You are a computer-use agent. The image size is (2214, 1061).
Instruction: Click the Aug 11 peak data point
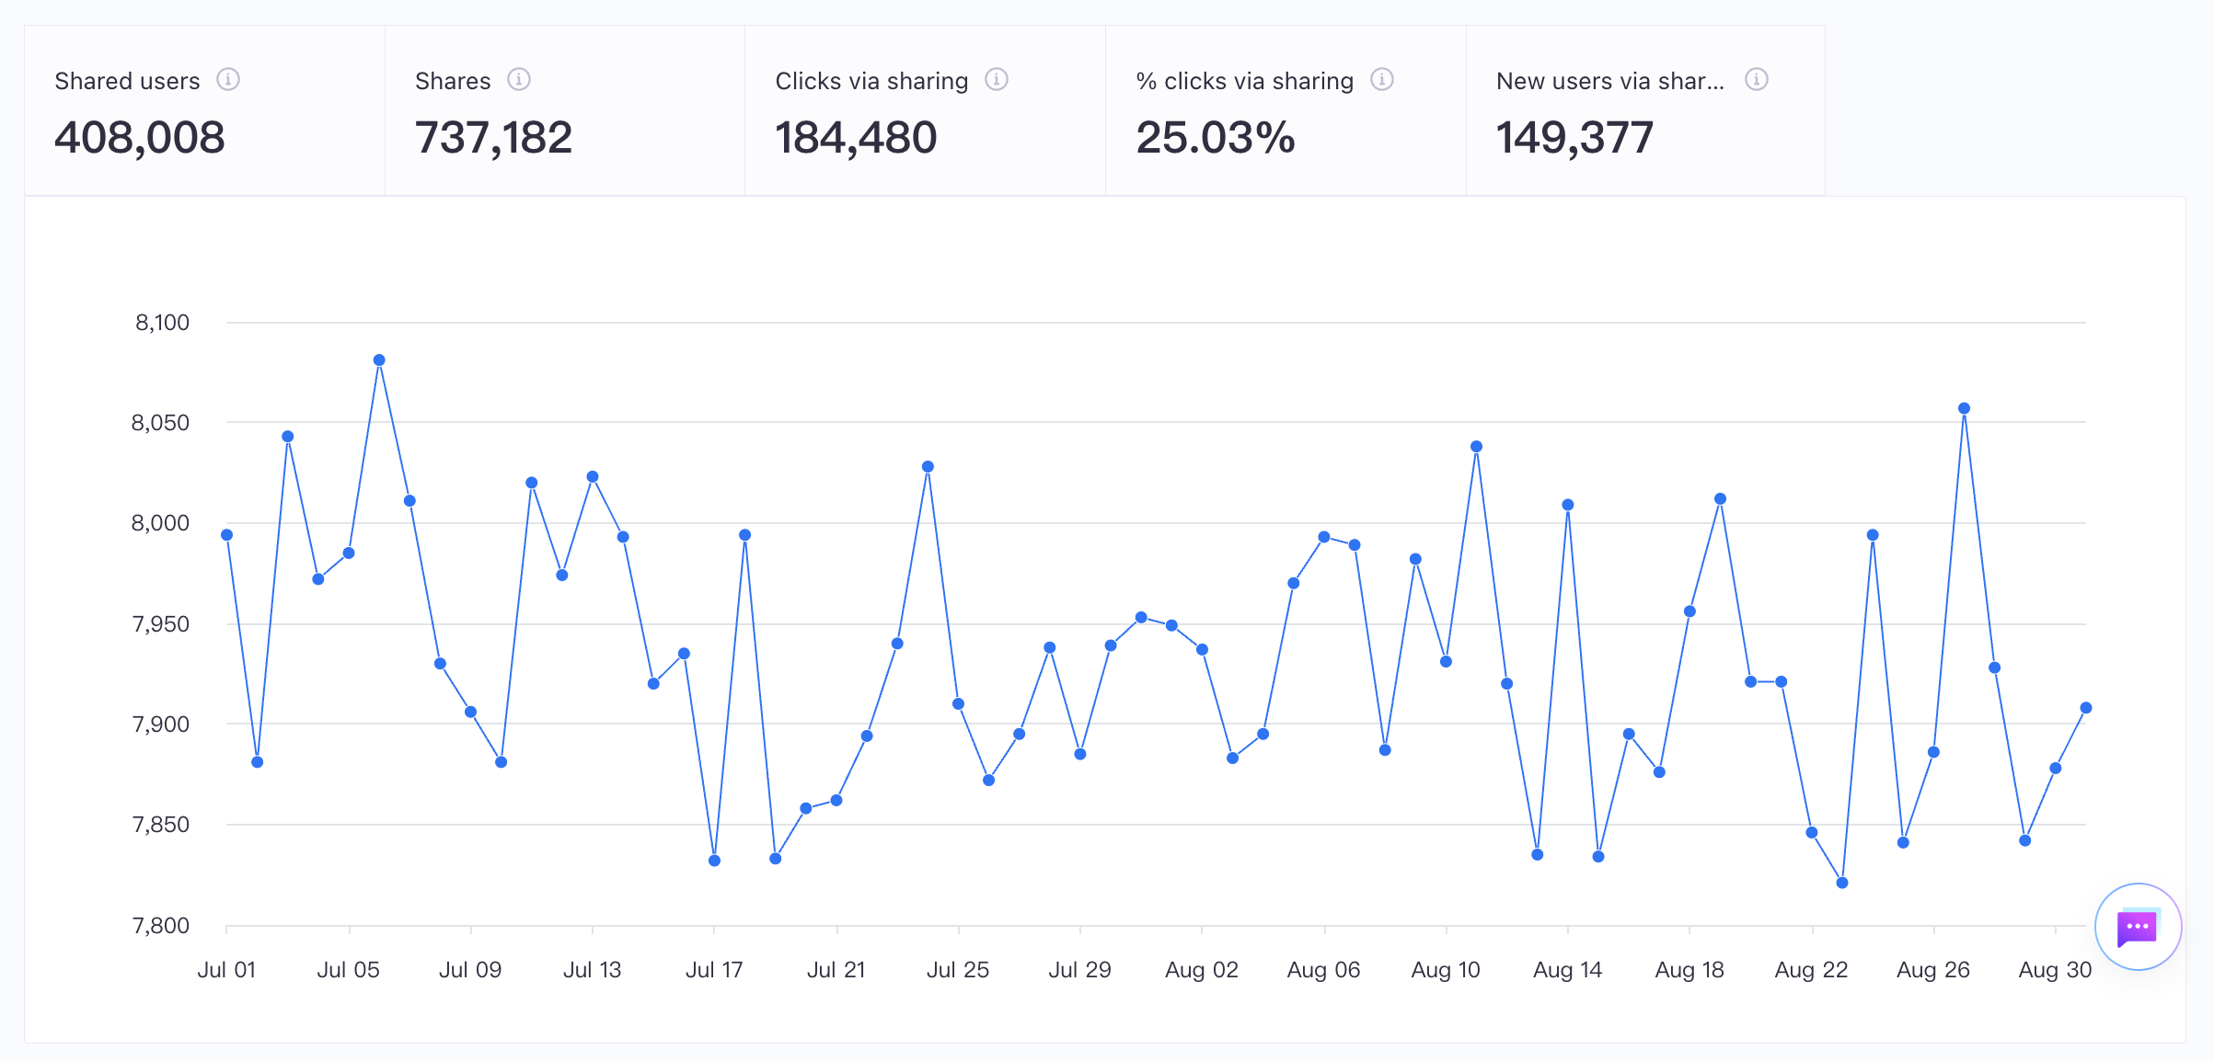(x=1476, y=447)
